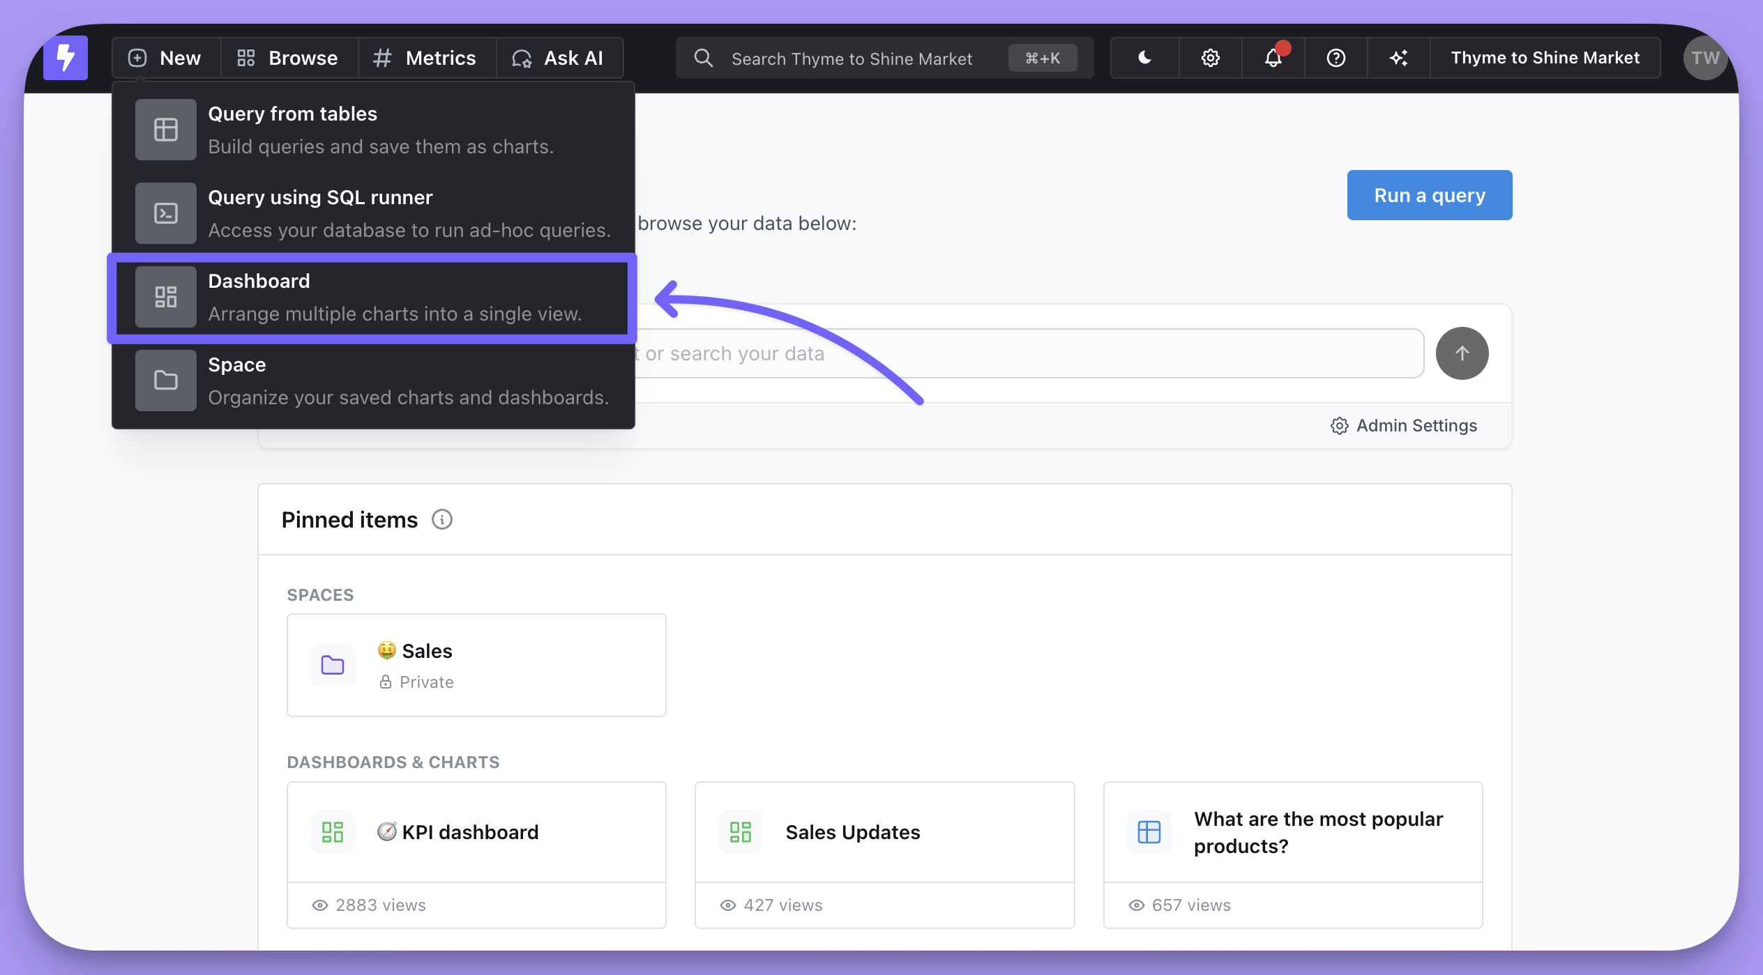The width and height of the screenshot is (1763, 975).
Task: Click the Lightdash lightning logo icon
Action: (x=65, y=58)
